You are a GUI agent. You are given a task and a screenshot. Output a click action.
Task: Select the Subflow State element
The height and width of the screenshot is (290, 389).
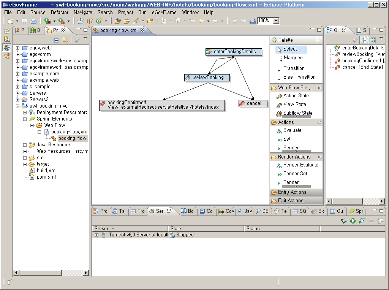pyautogui.click(x=297, y=113)
